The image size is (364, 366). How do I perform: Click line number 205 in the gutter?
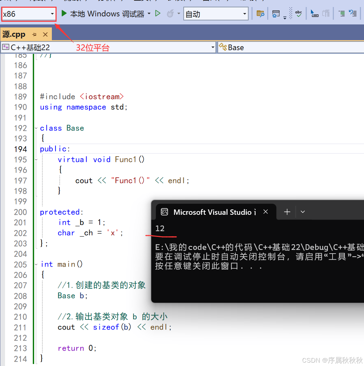tap(20, 264)
